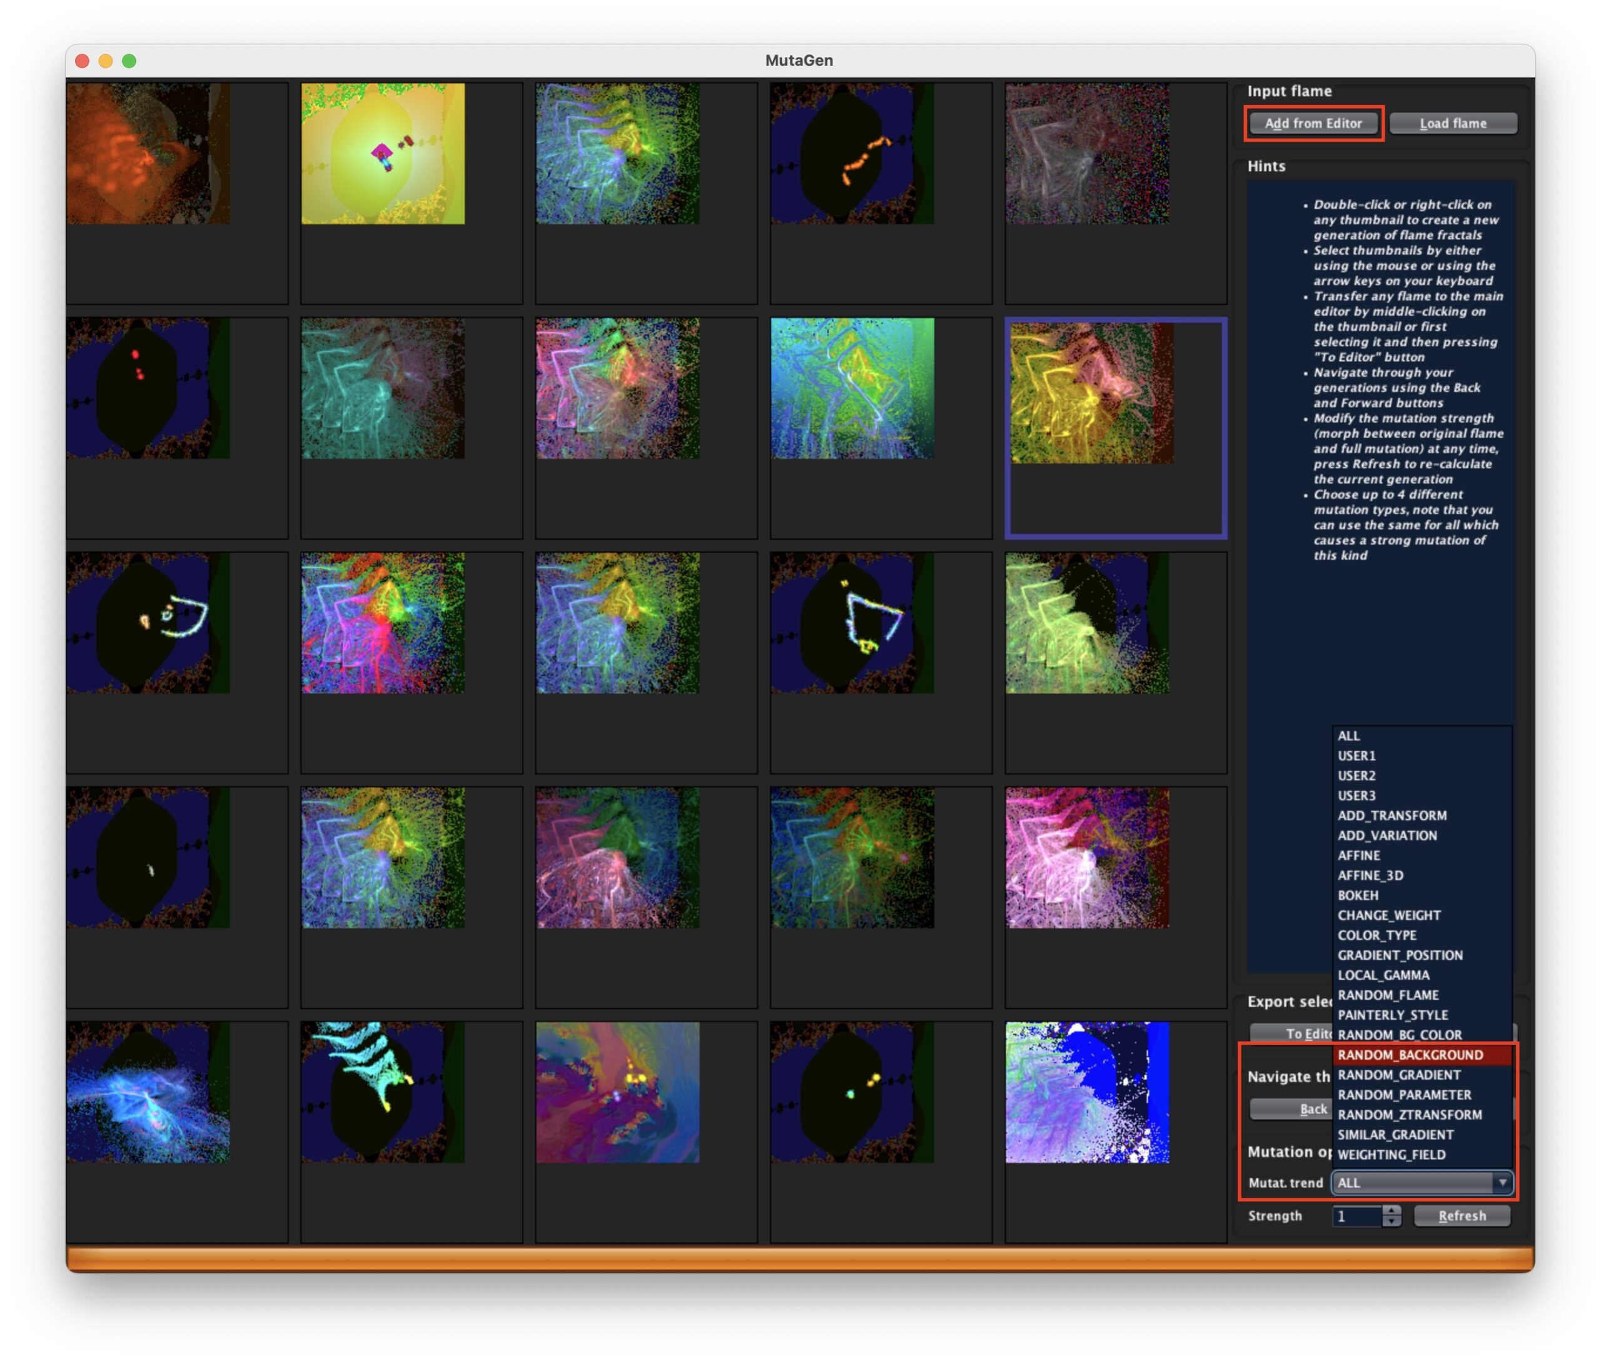Select the orange flame thumbnail in first row

click(148, 153)
